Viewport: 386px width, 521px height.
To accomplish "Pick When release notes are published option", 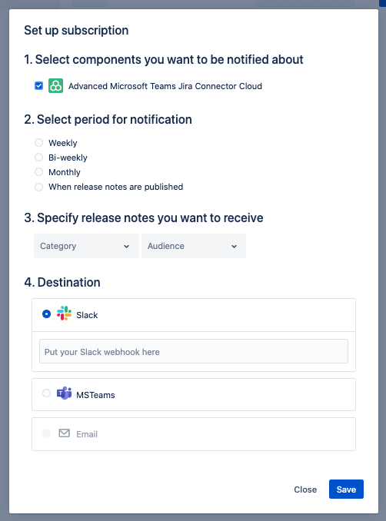I will (x=39, y=187).
